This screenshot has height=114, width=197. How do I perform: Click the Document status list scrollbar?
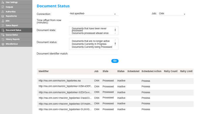pos(115,43)
